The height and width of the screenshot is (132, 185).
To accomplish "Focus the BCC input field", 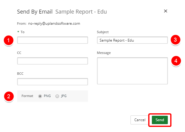I will [52, 82].
